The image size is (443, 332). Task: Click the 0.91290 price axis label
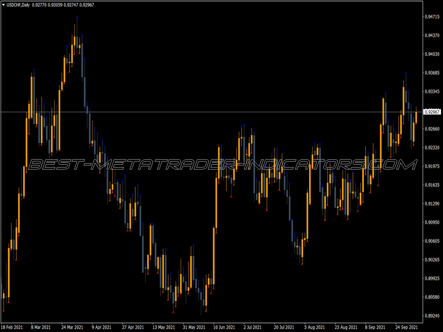click(x=432, y=204)
